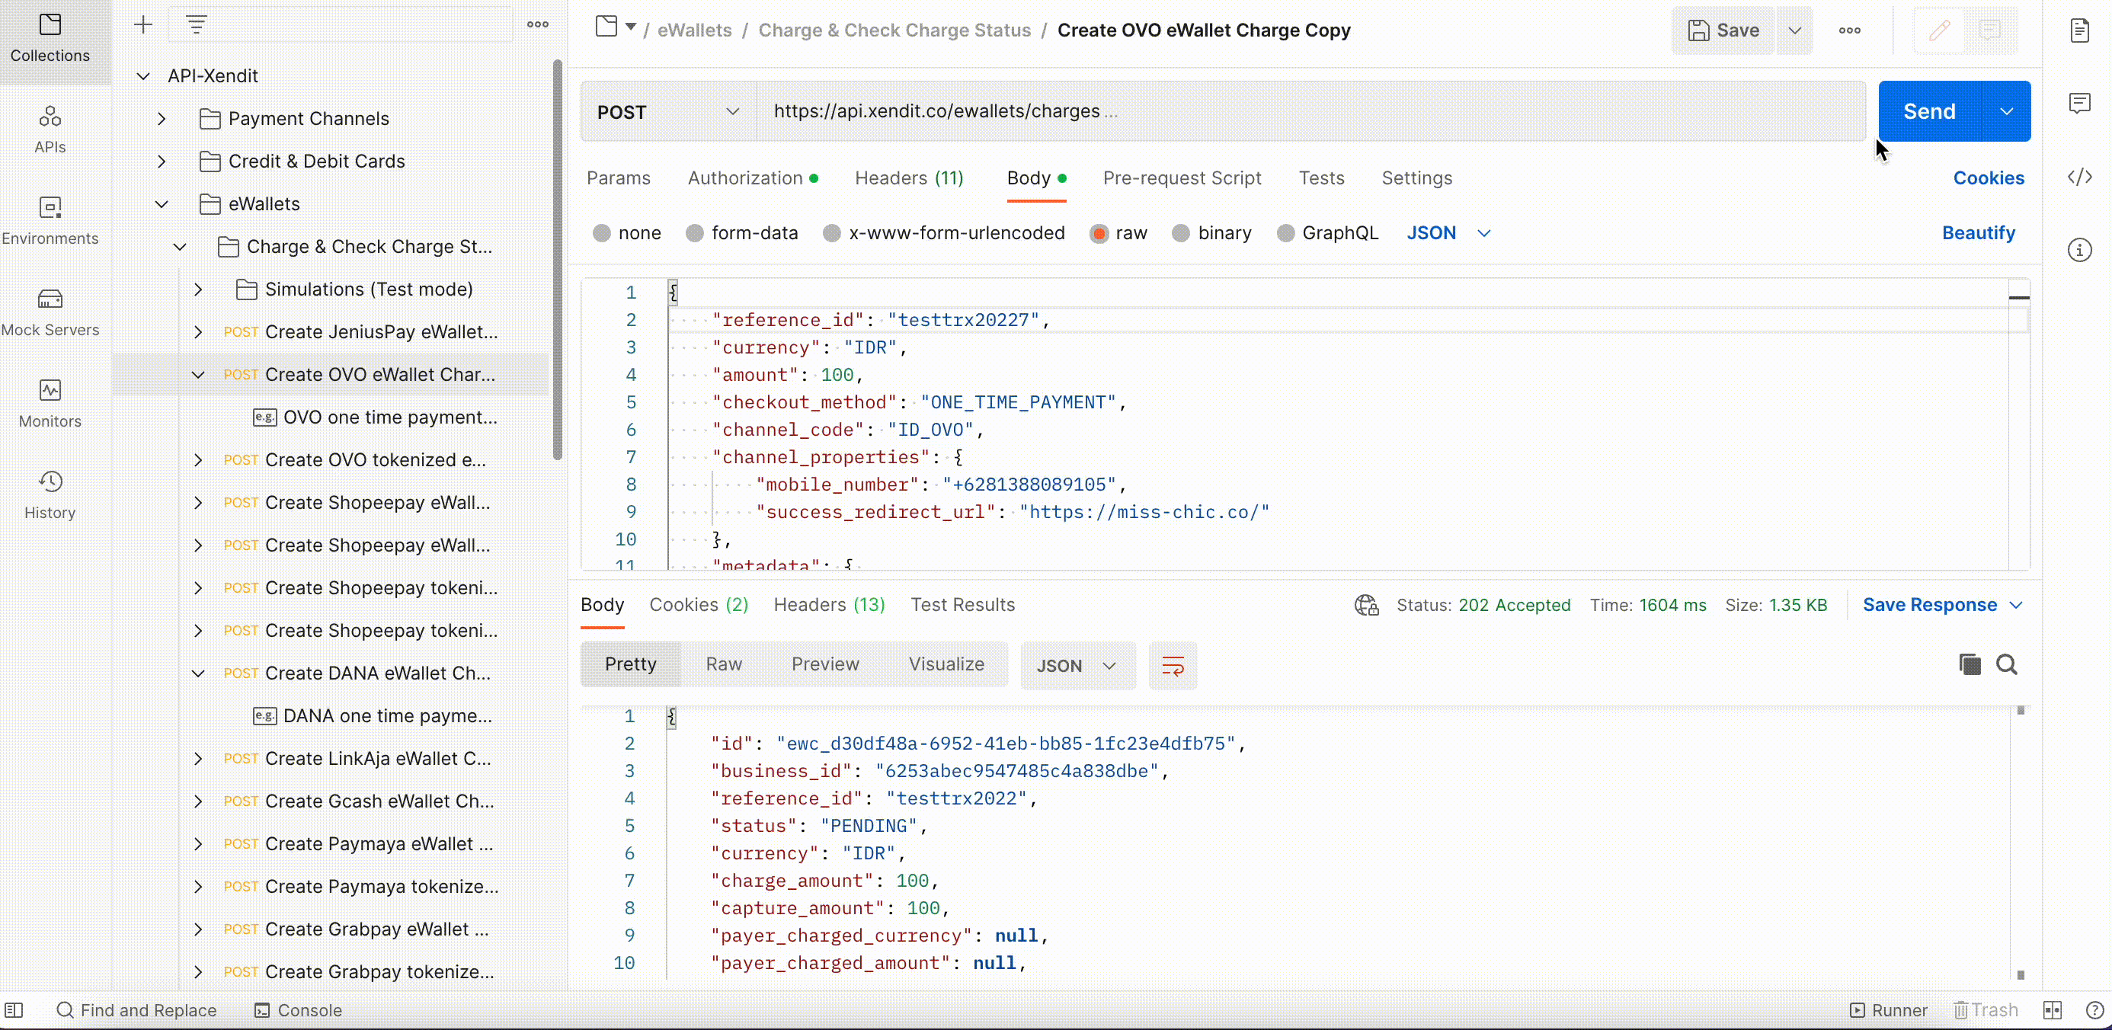The height and width of the screenshot is (1030, 2112).
Task: Select the form-data body radio button
Action: click(x=696, y=233)
